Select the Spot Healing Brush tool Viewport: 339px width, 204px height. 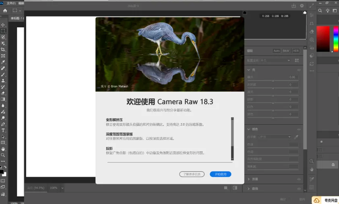(x=3, y=68)
